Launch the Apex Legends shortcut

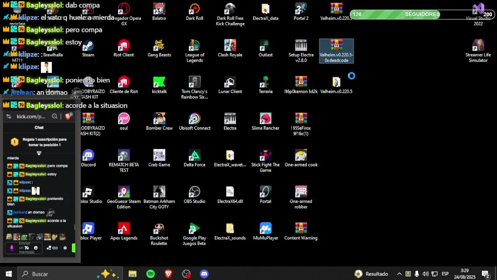(x=123, y=231)
